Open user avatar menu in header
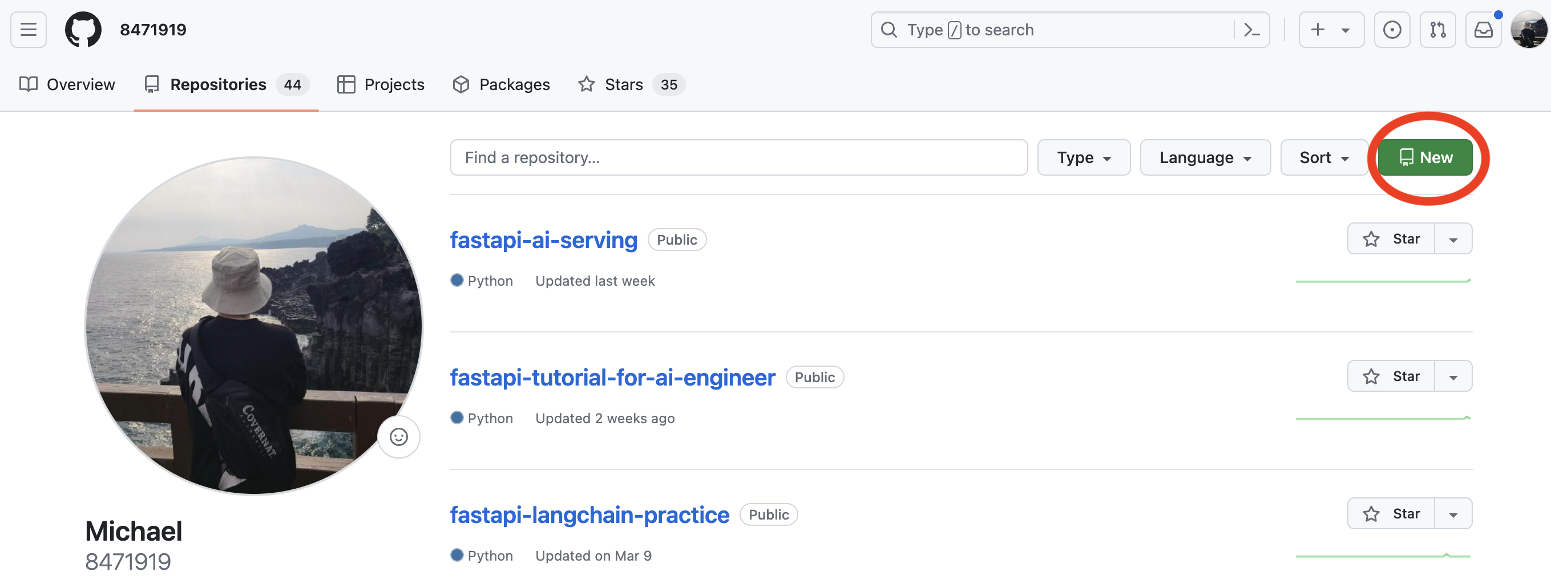 [x=1528, y=30]
